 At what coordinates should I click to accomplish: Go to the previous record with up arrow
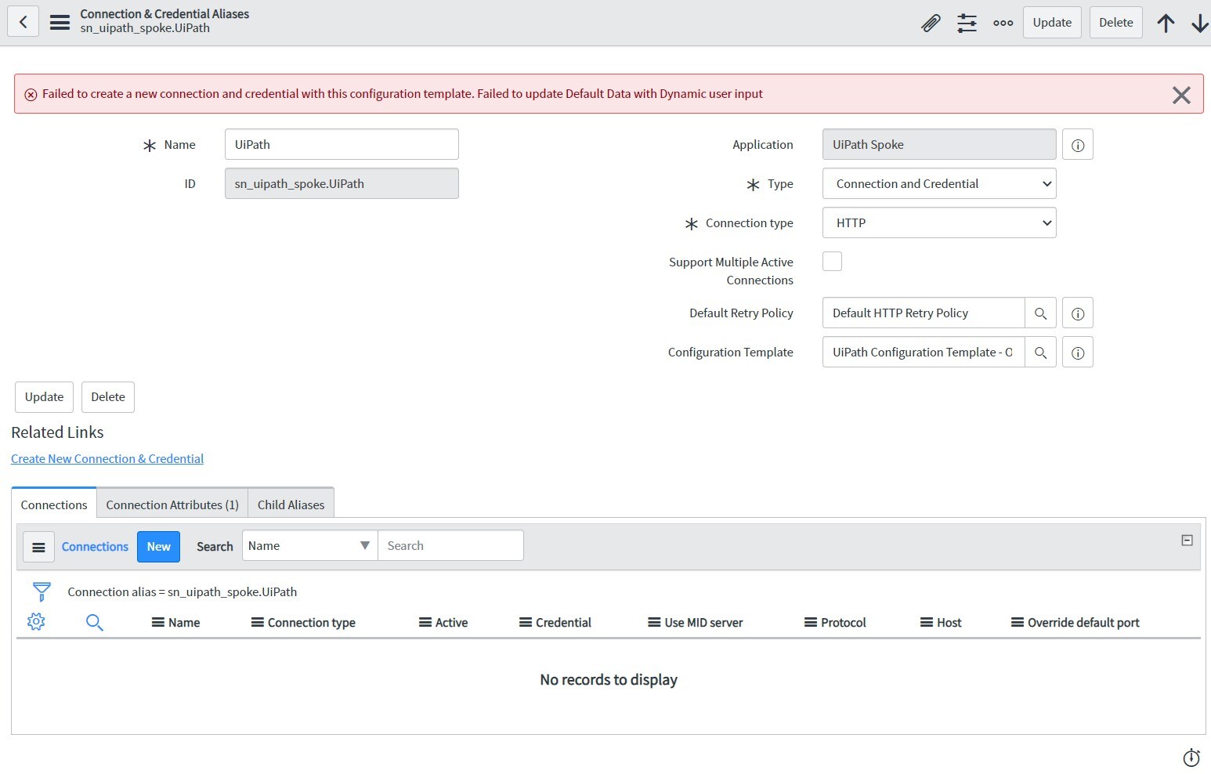1166,23
